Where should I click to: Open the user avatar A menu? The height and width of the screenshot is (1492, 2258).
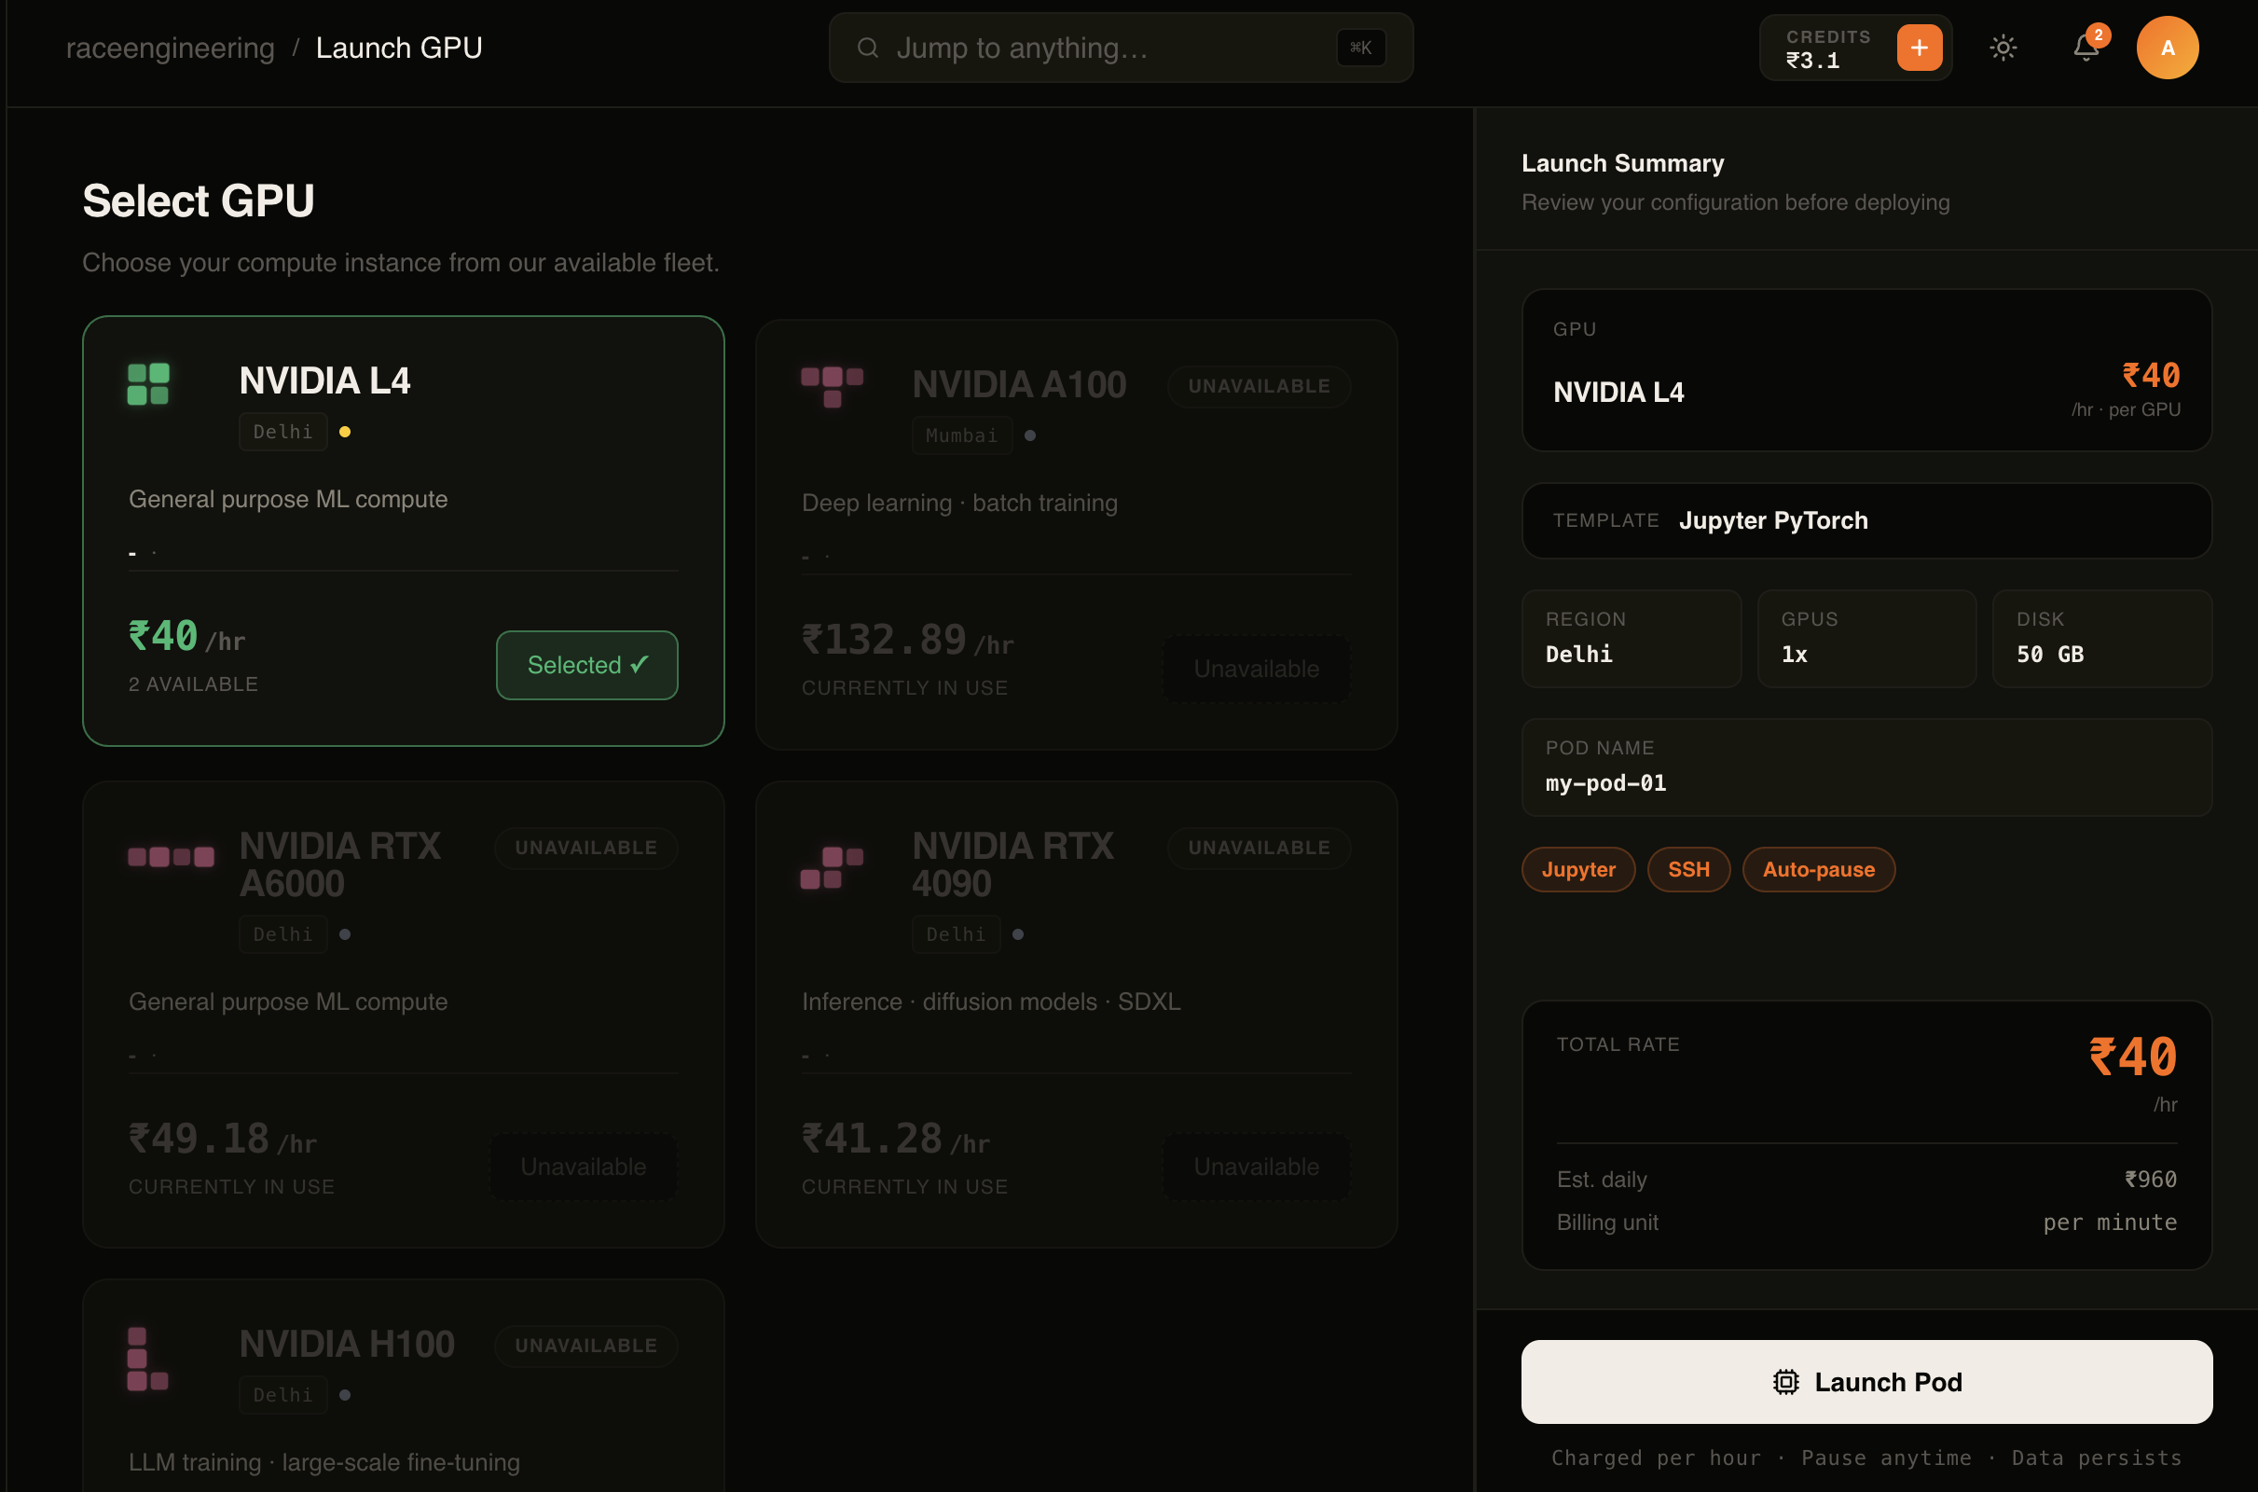2168,48
